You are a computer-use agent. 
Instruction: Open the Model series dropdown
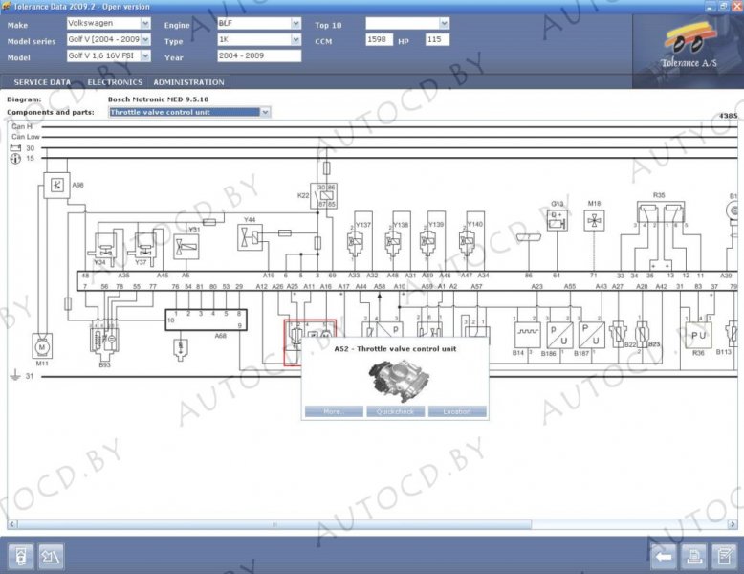(x=109, y=39)
